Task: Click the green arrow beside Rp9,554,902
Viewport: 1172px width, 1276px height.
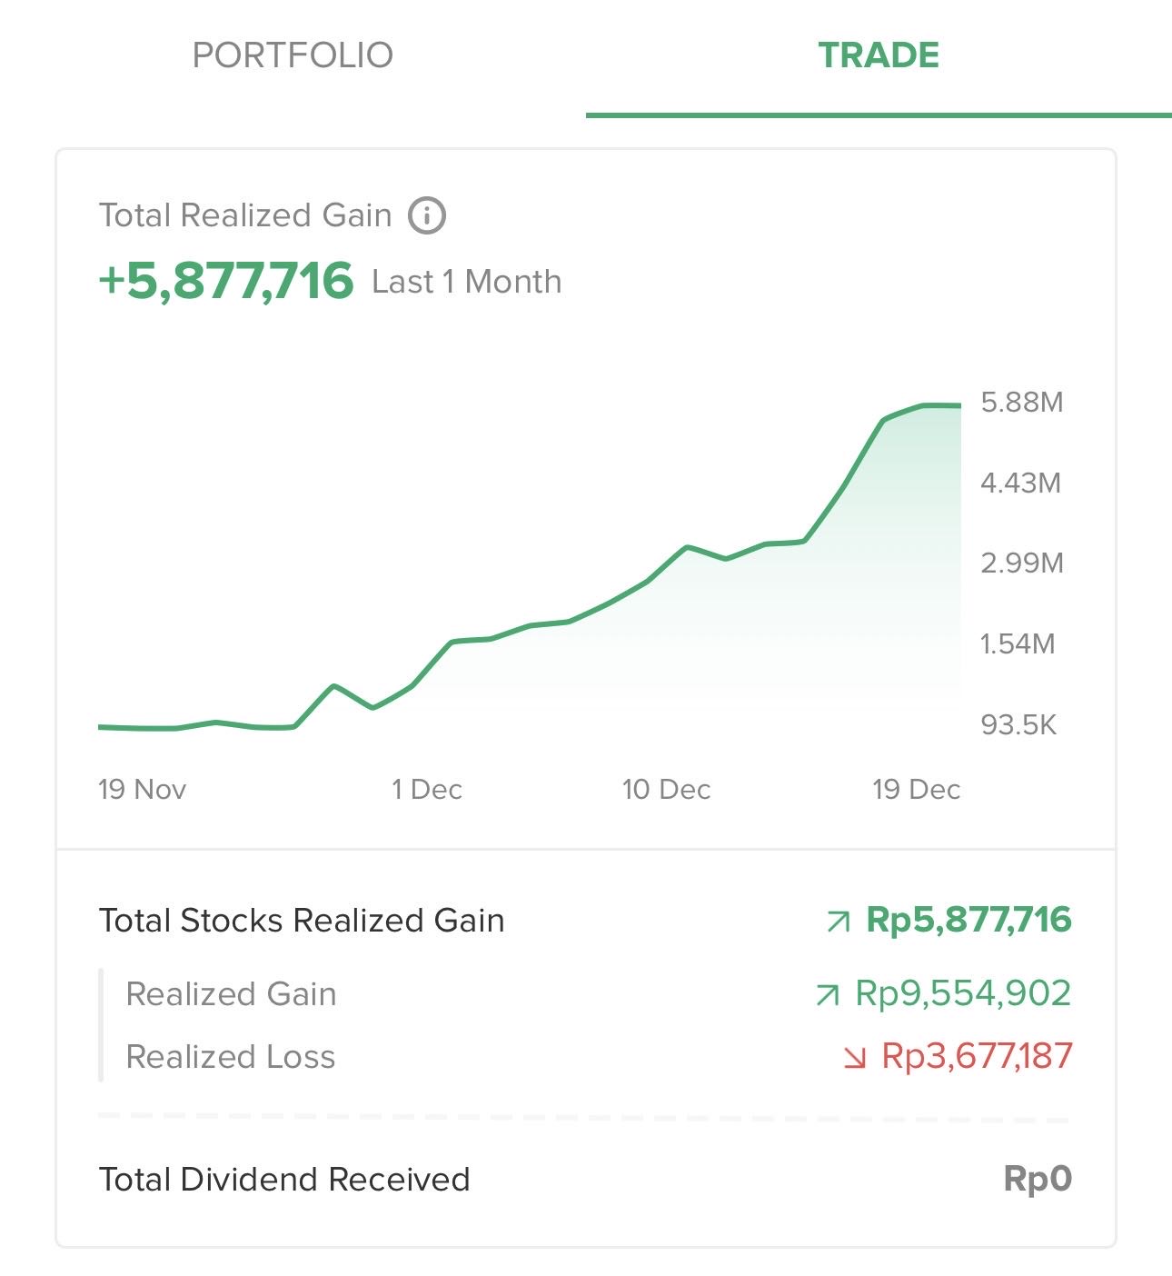Action: 828,995
